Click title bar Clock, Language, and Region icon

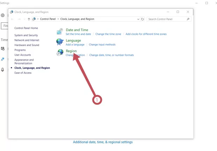pyautogui.click(x=12, y=12)
